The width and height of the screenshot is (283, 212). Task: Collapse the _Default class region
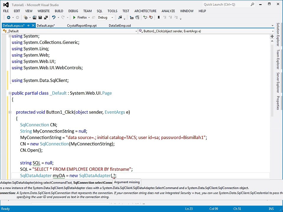point(10,93)
